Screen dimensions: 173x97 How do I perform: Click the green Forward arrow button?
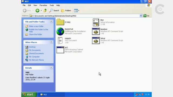click(x=37, y=11)
